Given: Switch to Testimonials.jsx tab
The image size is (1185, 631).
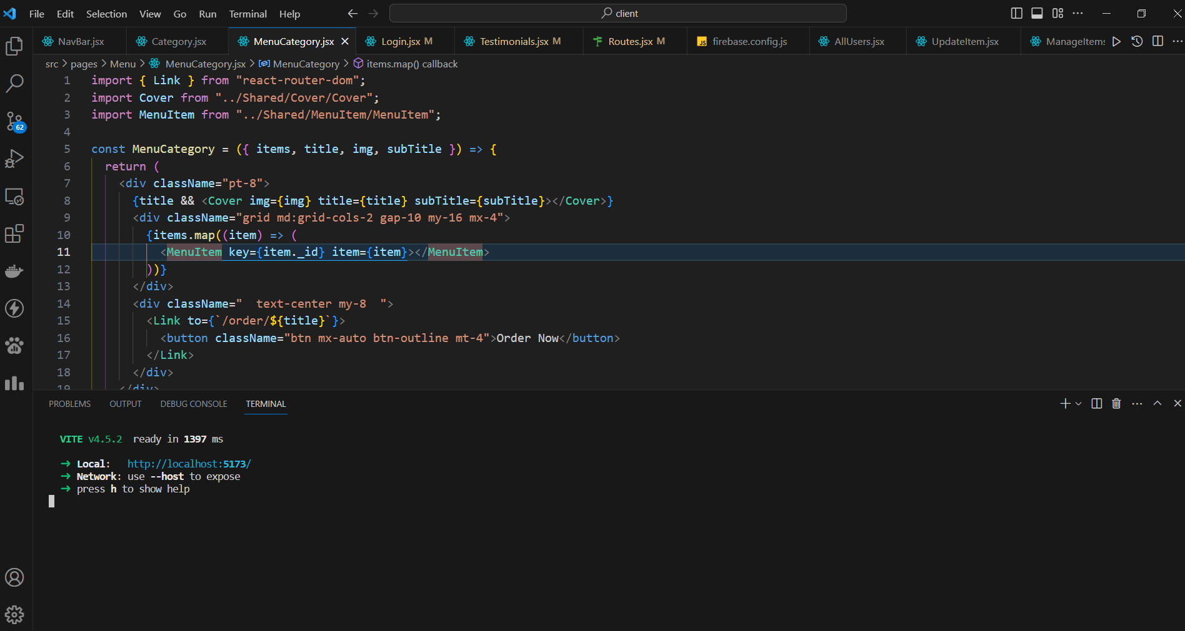Looking at the screenshot, I should coord(519,41).
